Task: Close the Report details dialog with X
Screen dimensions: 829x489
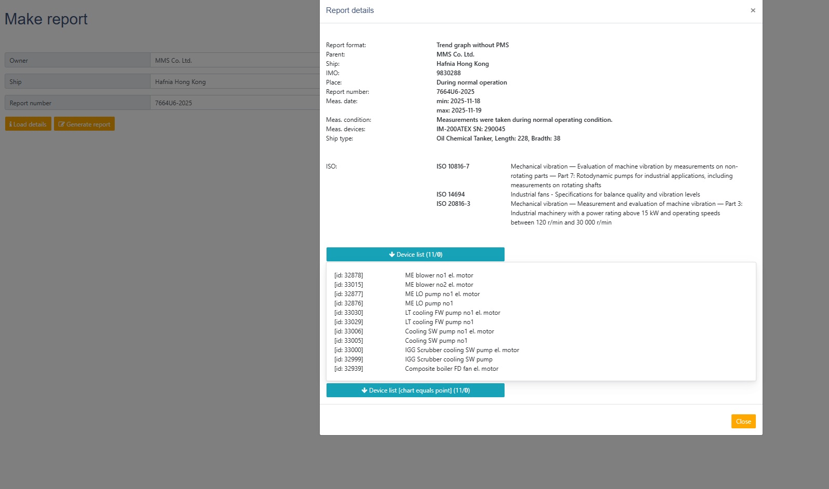Action: 753,10
